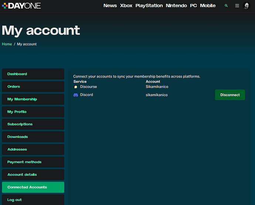Open My Membership section

tap(33, 99)
